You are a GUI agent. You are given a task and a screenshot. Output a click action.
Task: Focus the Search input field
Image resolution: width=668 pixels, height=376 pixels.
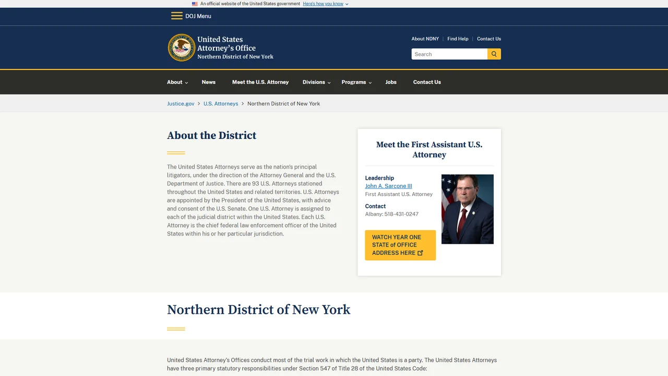click(449, 54)
